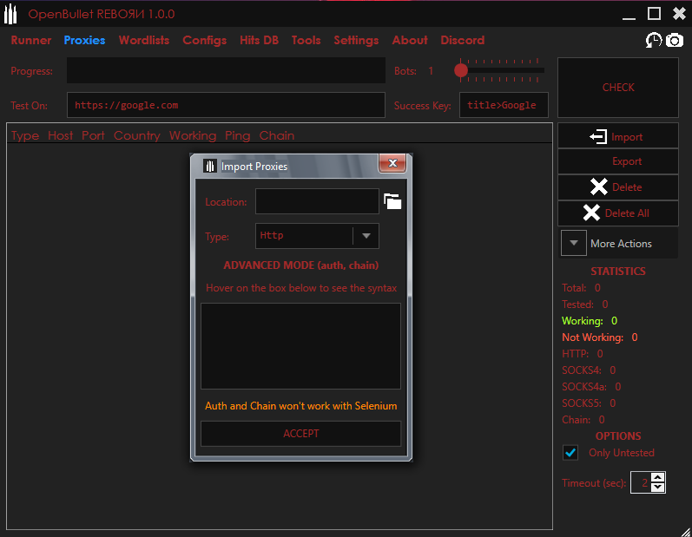Click the advanced mode proxy text box
The image size is (692, 537).
click(300, 346)
